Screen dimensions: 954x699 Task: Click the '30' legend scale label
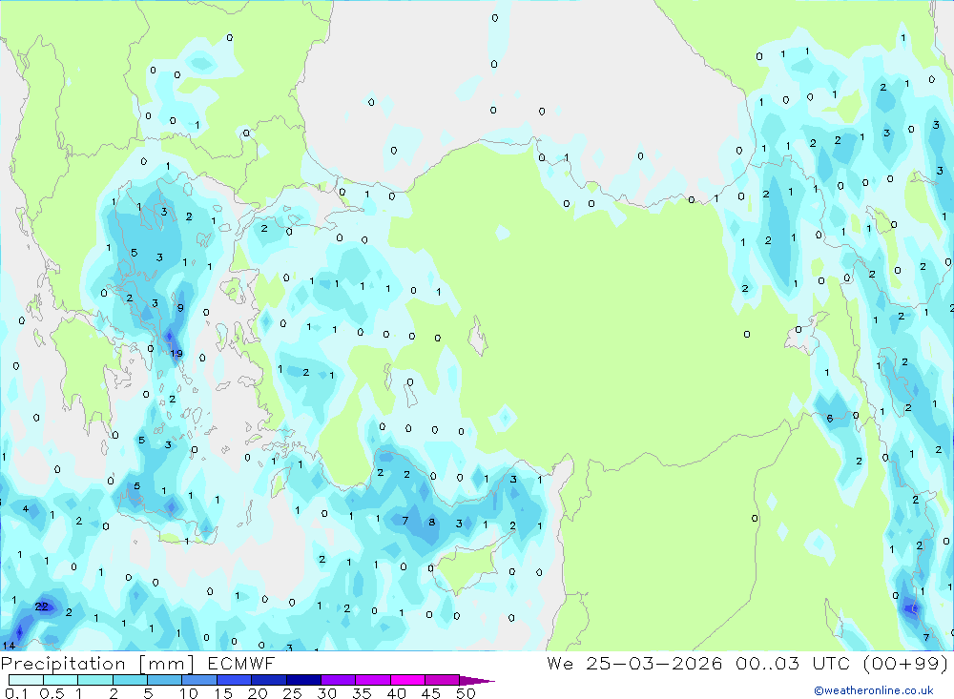[x=327, y=693]
